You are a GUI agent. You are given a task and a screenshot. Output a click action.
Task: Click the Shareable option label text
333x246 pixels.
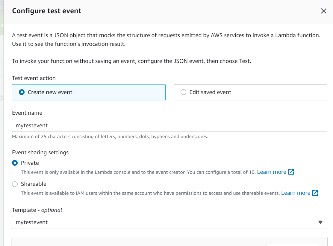tap(34, 184)
